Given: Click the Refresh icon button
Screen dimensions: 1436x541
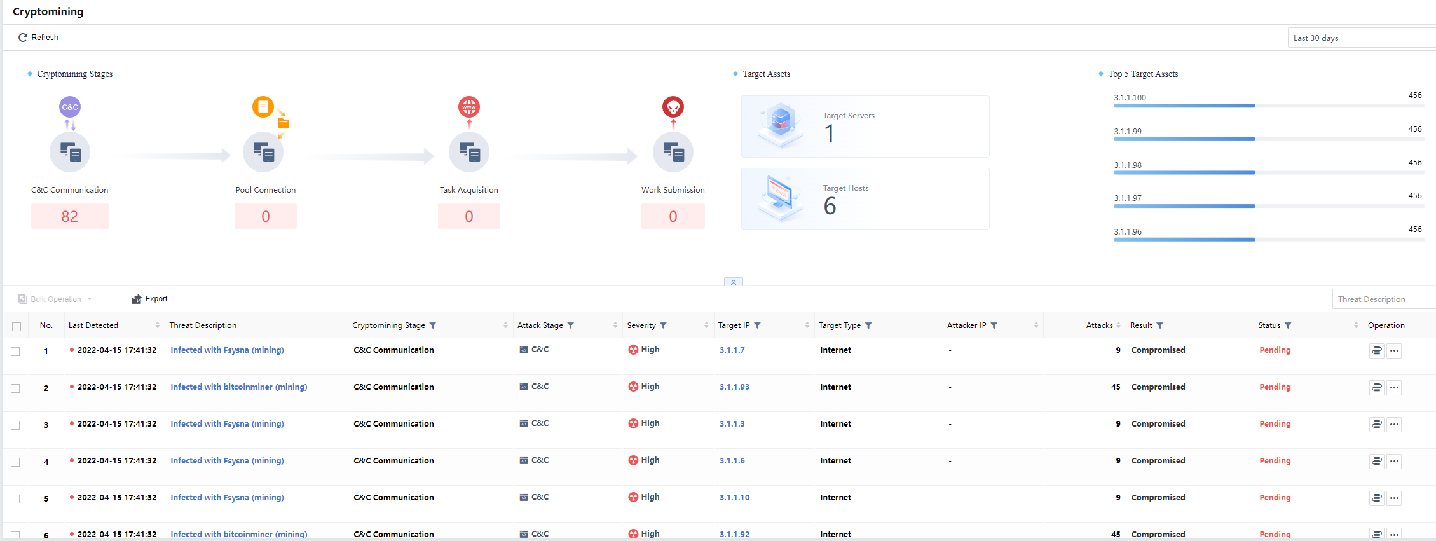Looking at the screenshot, I should pos(23,38).
